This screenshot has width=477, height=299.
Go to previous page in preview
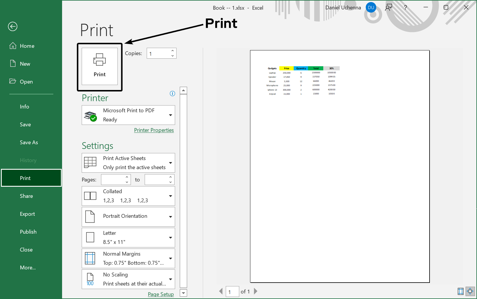221,291
